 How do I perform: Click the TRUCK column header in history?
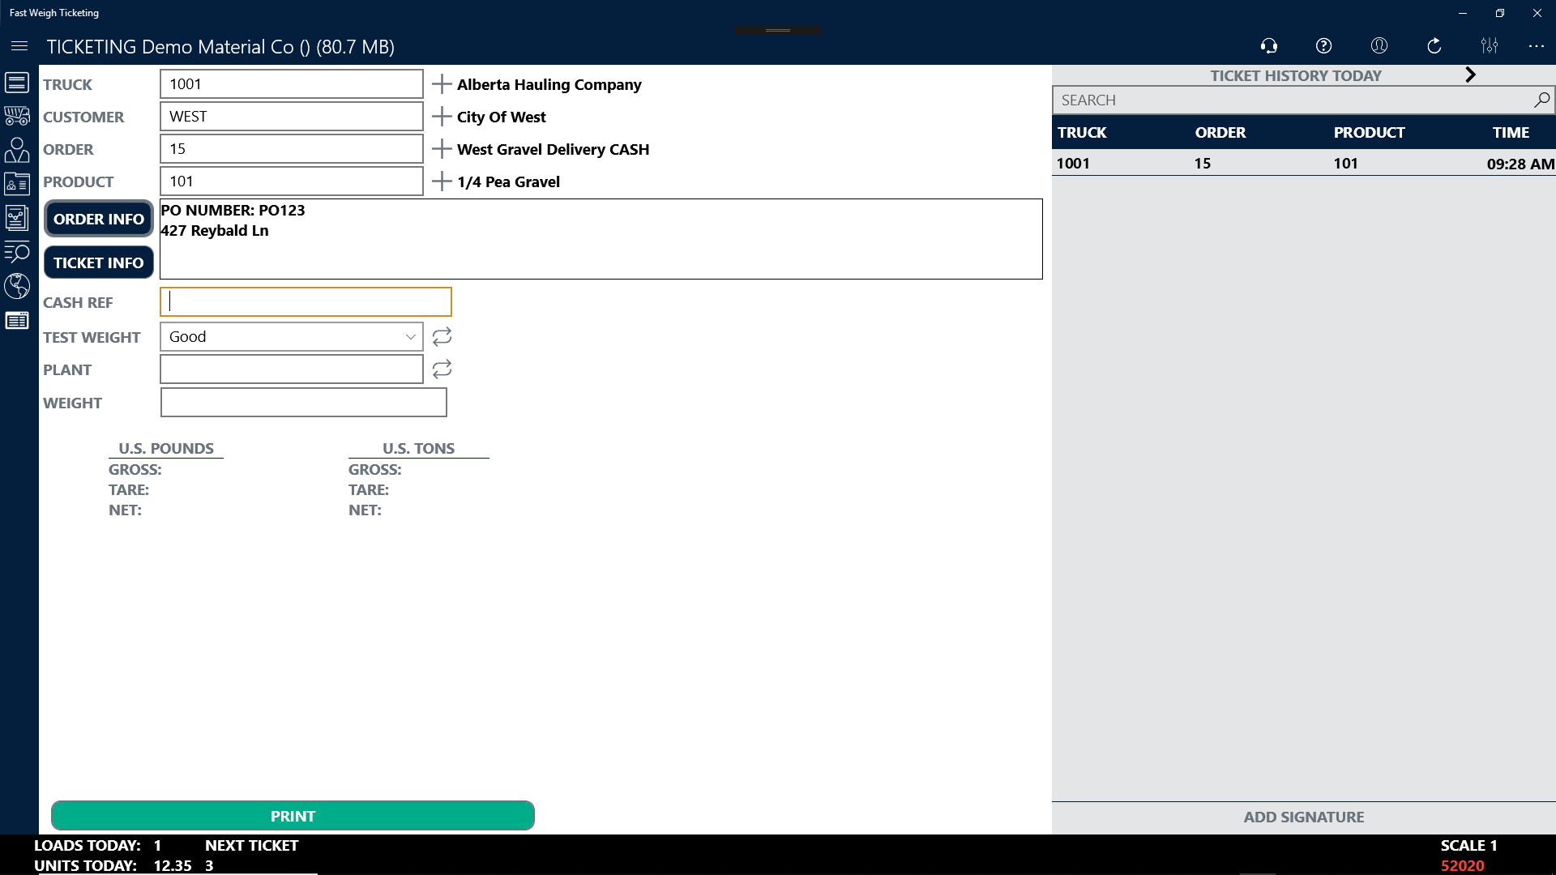pos(1082,133)
